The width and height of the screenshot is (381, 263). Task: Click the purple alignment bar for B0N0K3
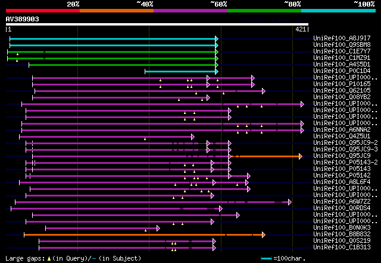pyautogui.click(x=101, y=229)
